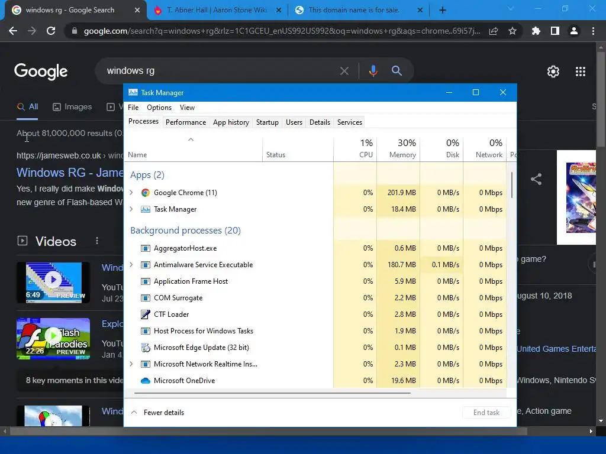
Task: Bookmark this page with the star icon
Action: (x=512, y=31)
